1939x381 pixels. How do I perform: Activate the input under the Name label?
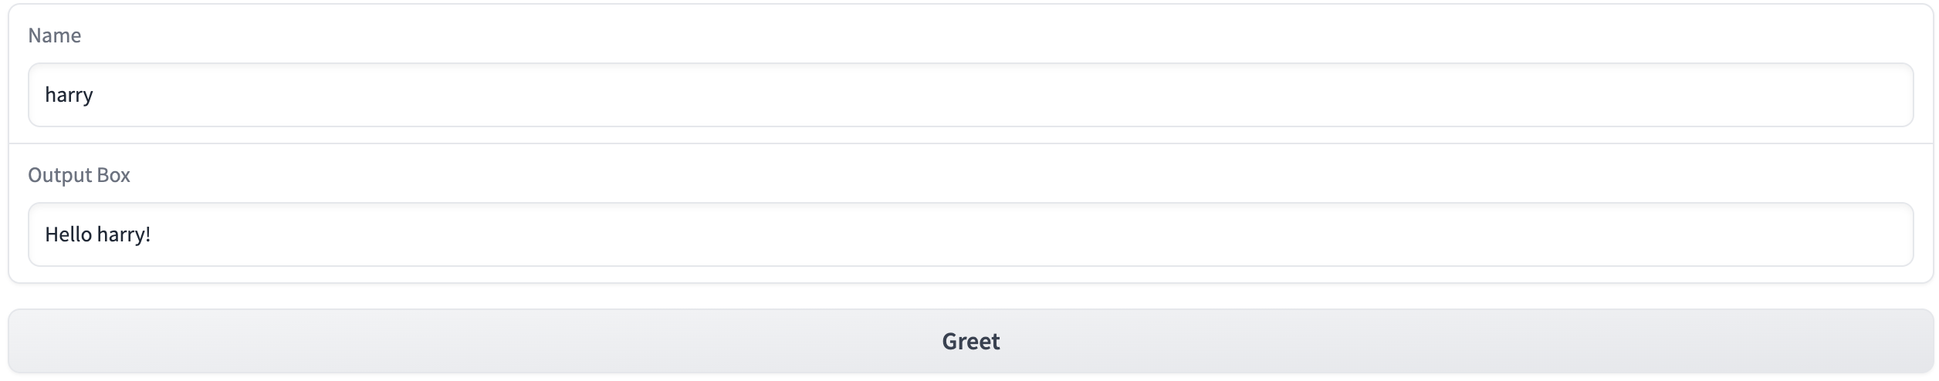point(969,95)
